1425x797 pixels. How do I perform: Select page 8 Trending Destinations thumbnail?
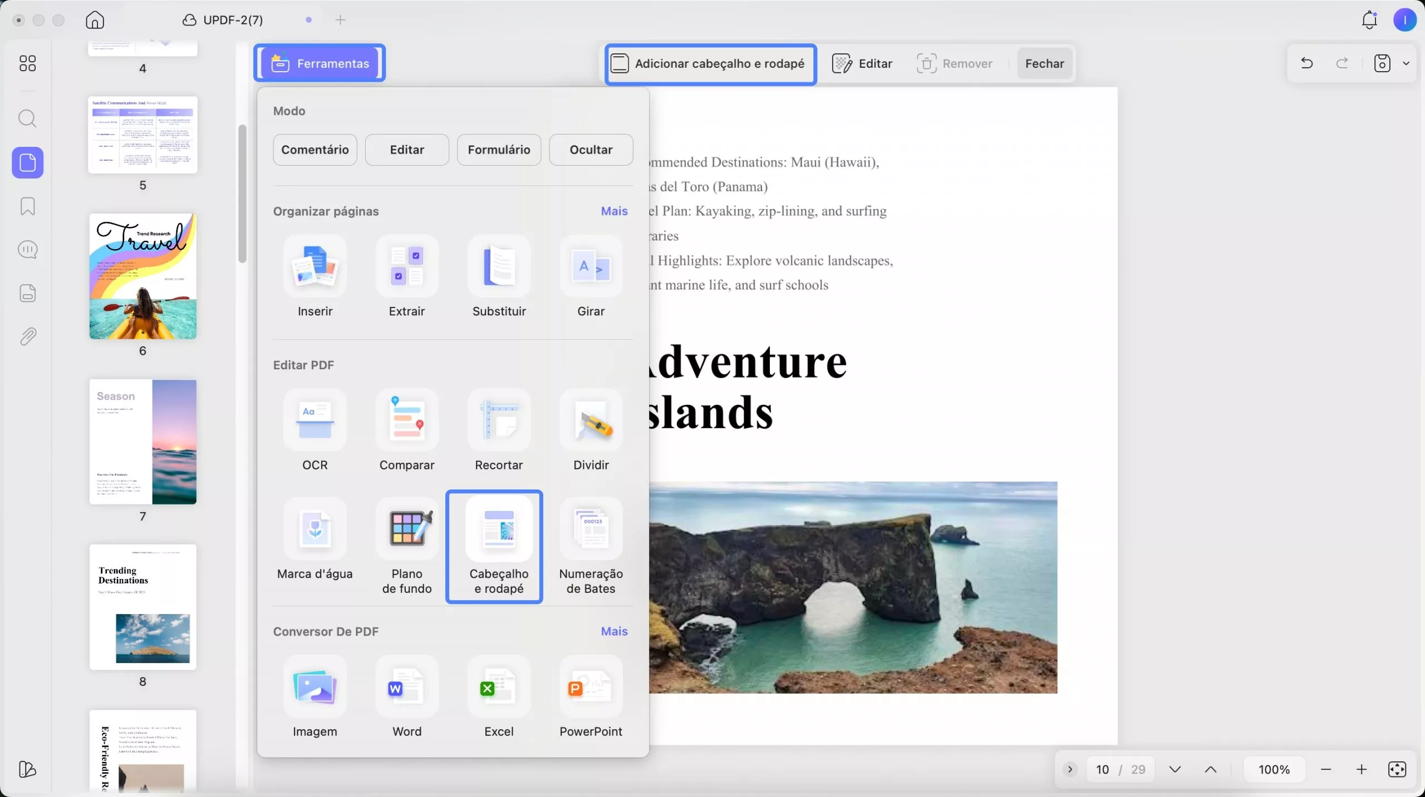point(142,607)
